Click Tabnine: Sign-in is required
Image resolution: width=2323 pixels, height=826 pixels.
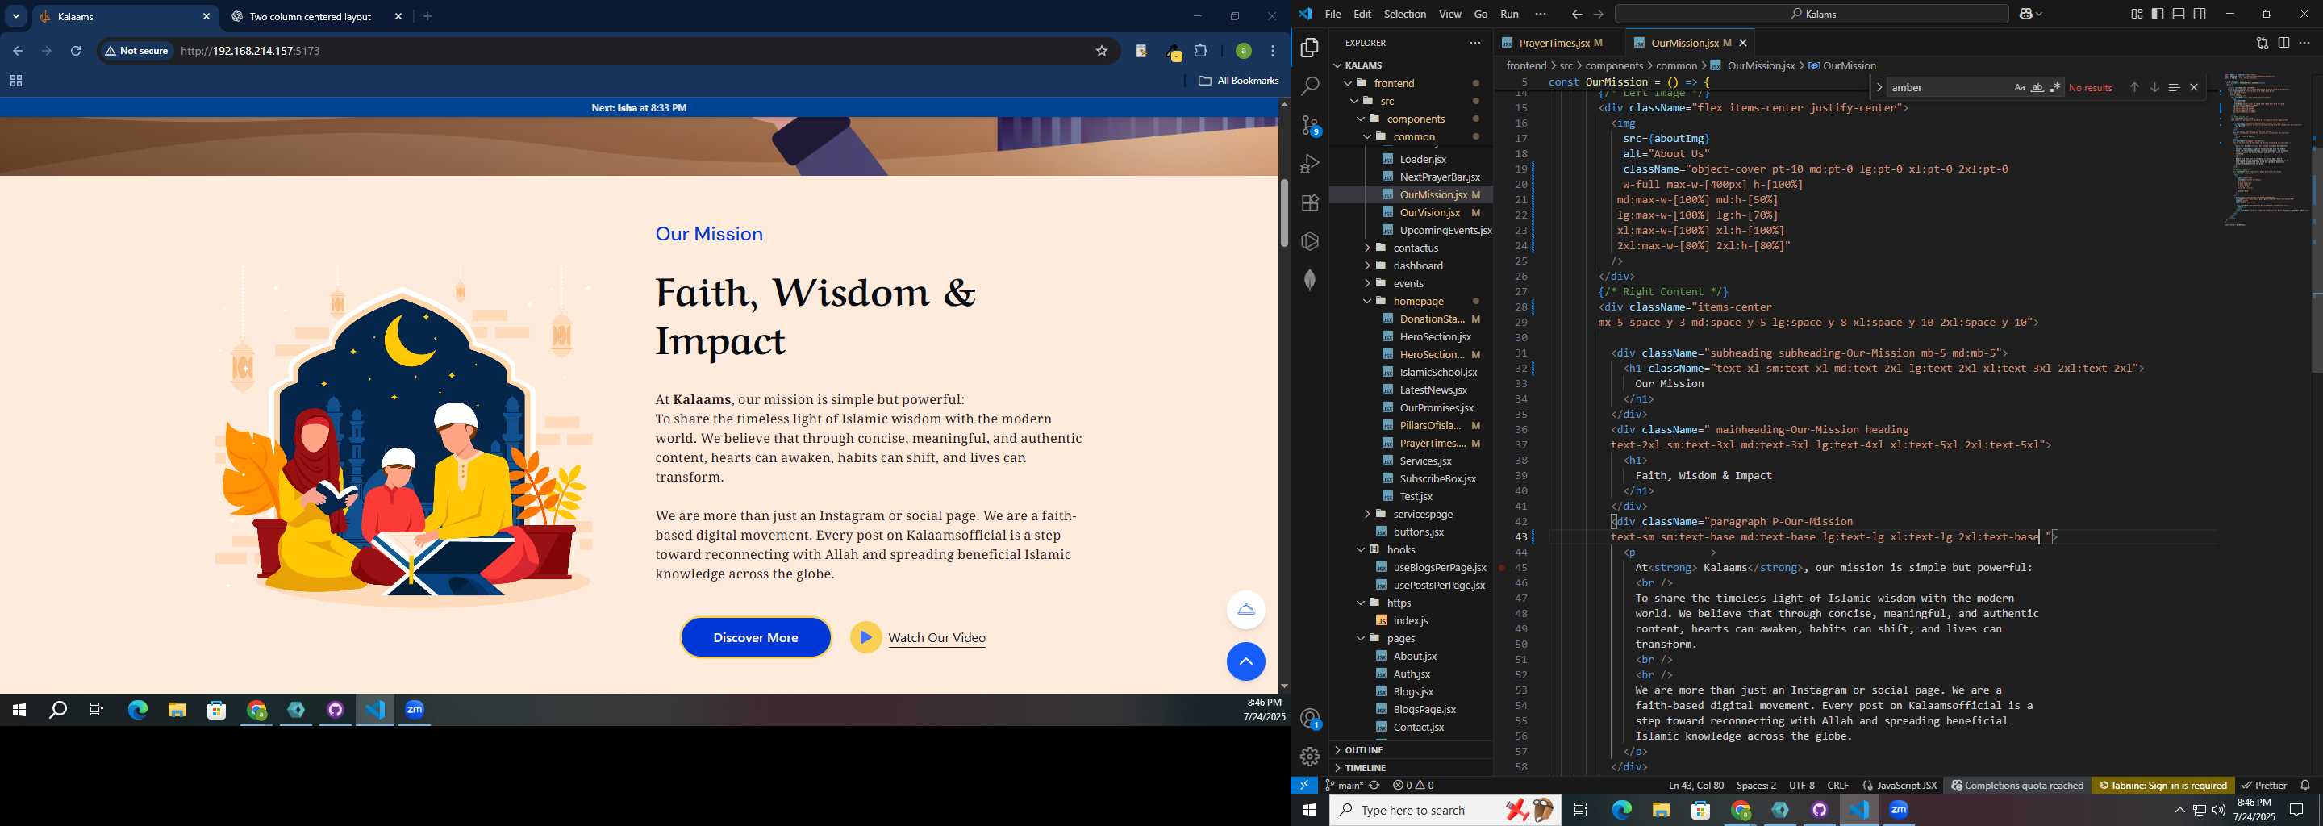pos(2162,786)
